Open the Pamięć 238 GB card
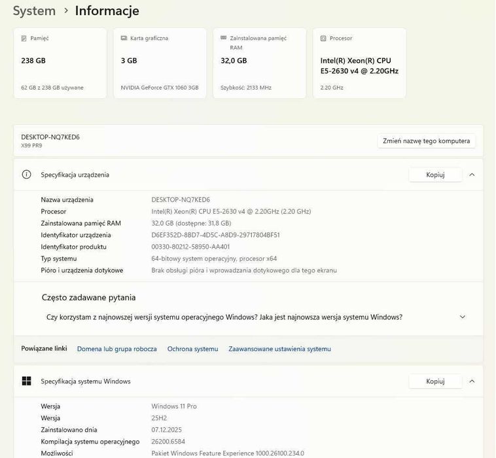The image size is (496, 458). 60,63
